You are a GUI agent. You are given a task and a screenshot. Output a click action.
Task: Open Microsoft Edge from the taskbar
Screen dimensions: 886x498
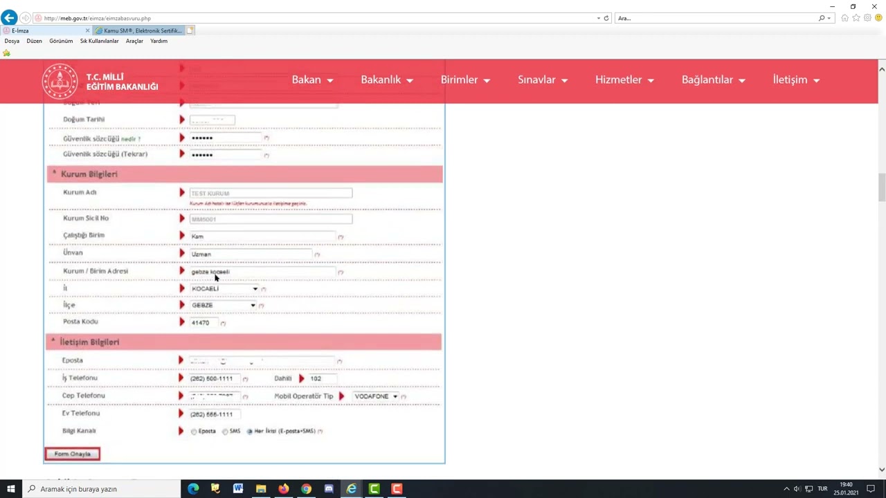(193, 489)
